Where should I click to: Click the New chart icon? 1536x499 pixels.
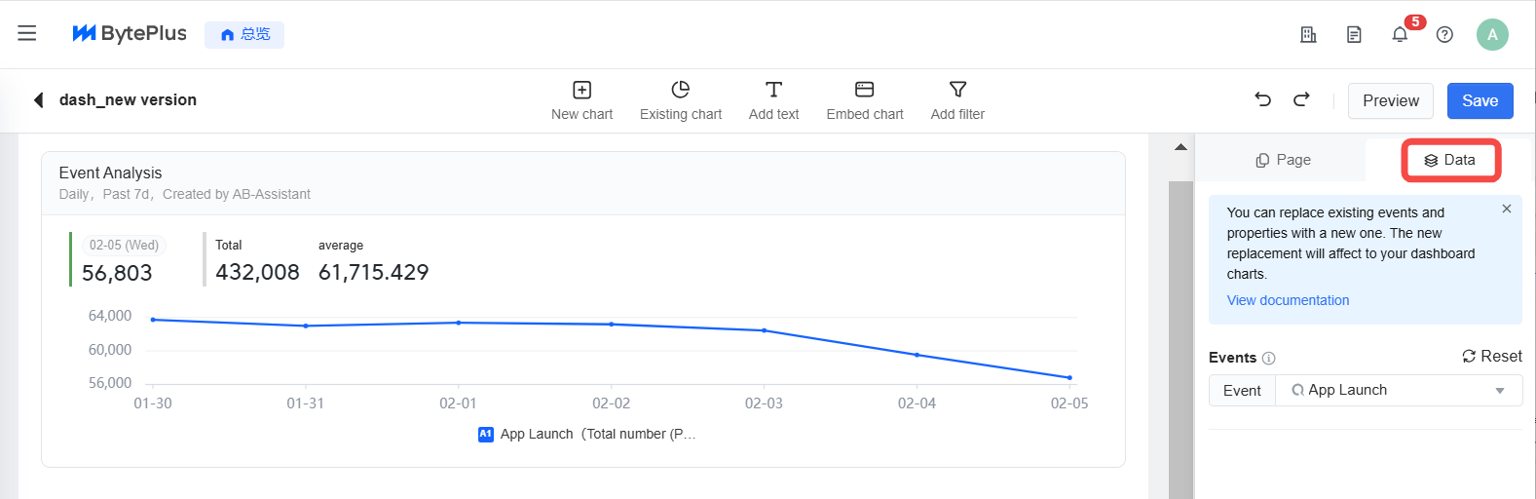pos(581,90)
